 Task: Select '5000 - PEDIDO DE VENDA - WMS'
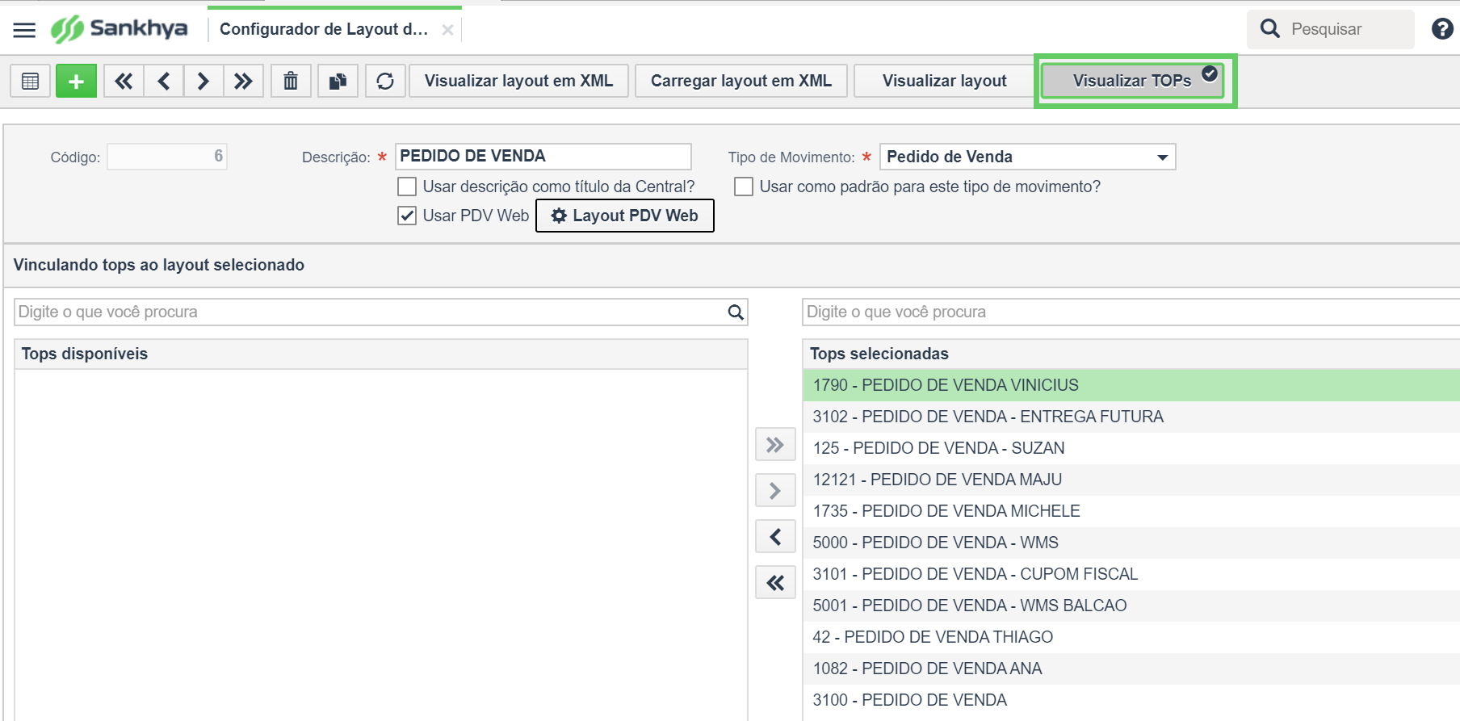click(1131, 543)
